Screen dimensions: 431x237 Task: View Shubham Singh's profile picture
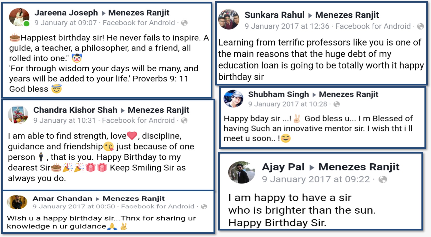pyautogui.click(x=233, y=99)
